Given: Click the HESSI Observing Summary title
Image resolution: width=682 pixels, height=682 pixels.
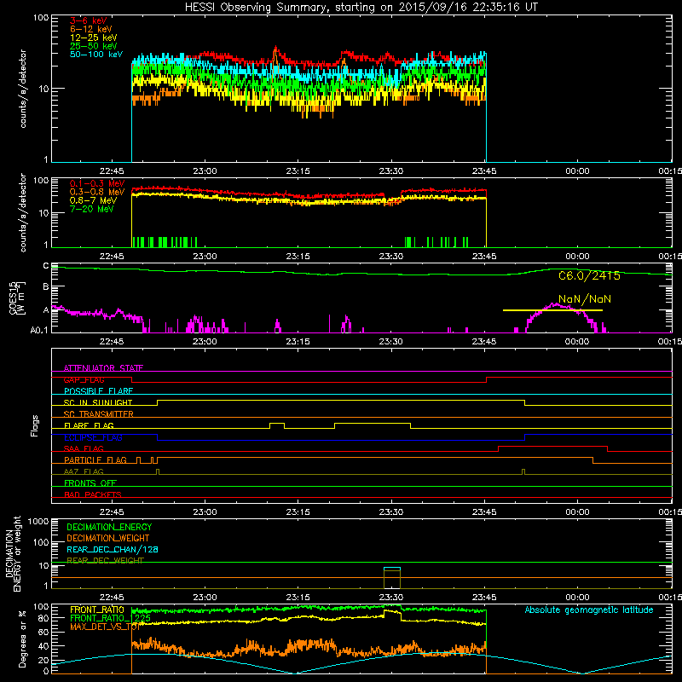Looking at the screenshot, I should tap(361, 8).
